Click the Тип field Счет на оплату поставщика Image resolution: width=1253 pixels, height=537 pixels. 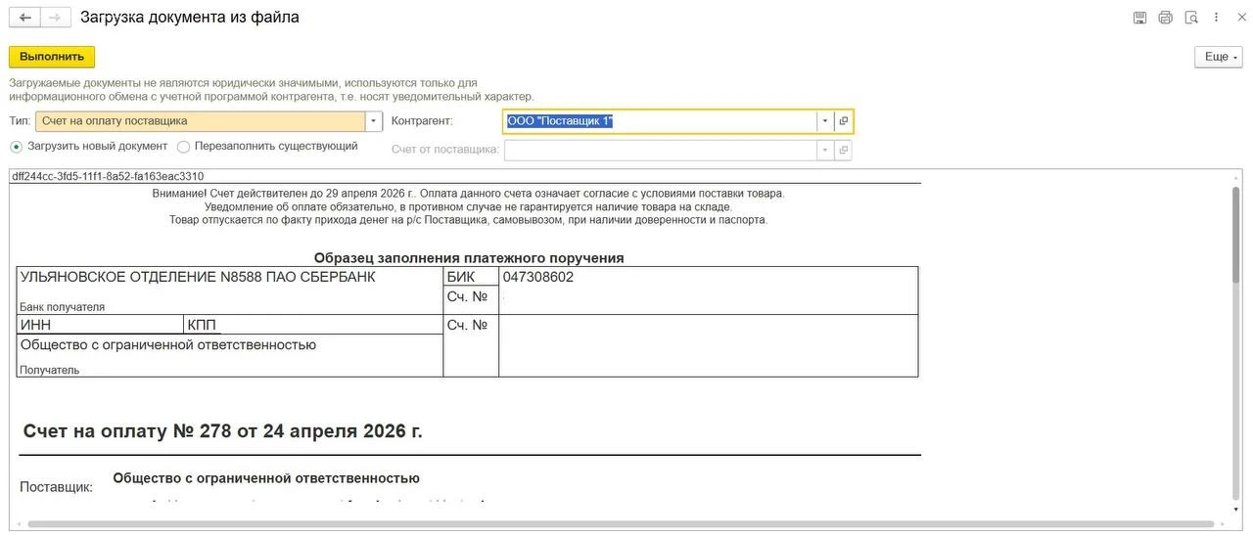point(201,121)
